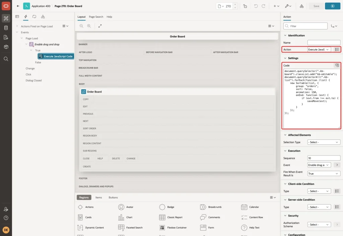343x236 pixels.
Task: Open SQL Workshop database icon in sidebar
Action: point(6,28)
